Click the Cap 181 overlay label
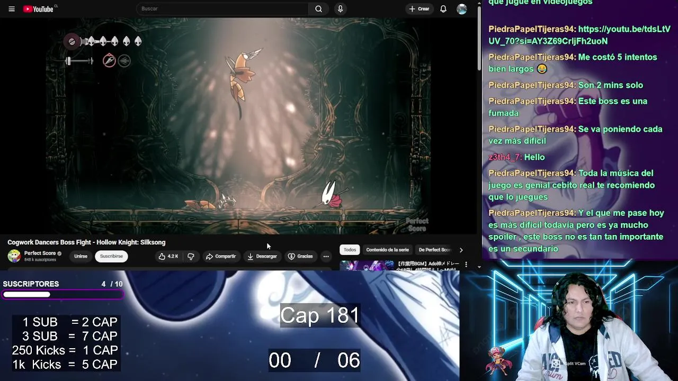678x381 pixels. pos(320,315)
